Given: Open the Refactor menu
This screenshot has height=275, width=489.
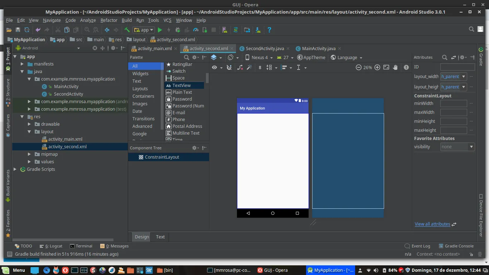Looking at the screenshot, I should [109, 20].
